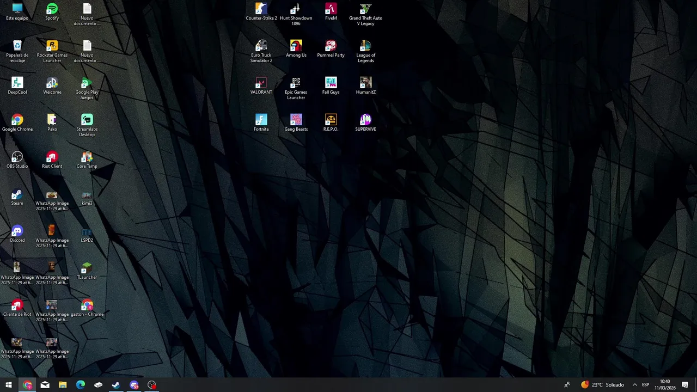Viewport: 697px width, 392px height.
Task: Select the Riot Client desktop icon
Action: tap(52, 160)
